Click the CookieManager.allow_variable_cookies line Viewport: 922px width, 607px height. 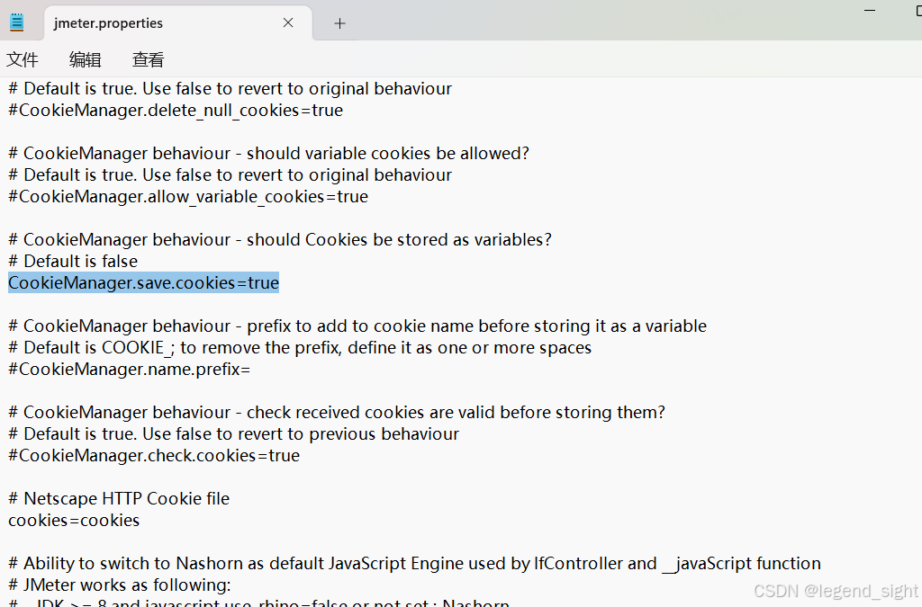click(x=187, y=196)
